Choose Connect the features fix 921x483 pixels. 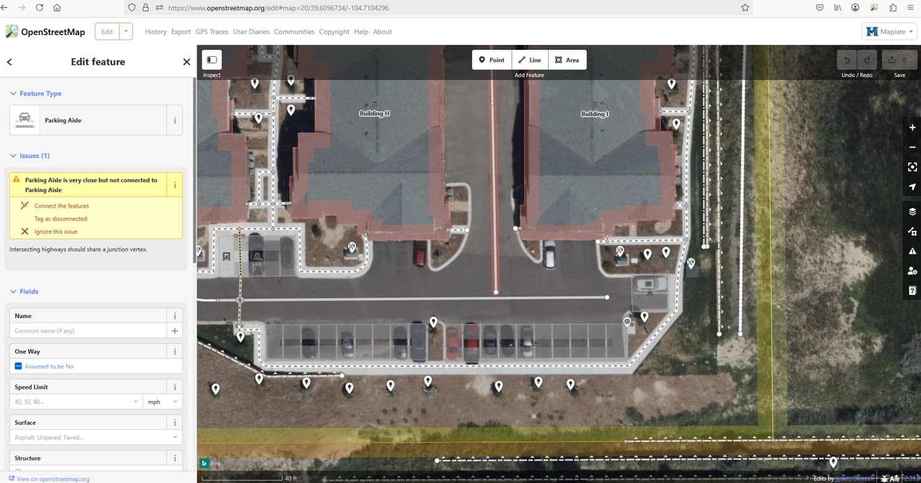[62, 206]
